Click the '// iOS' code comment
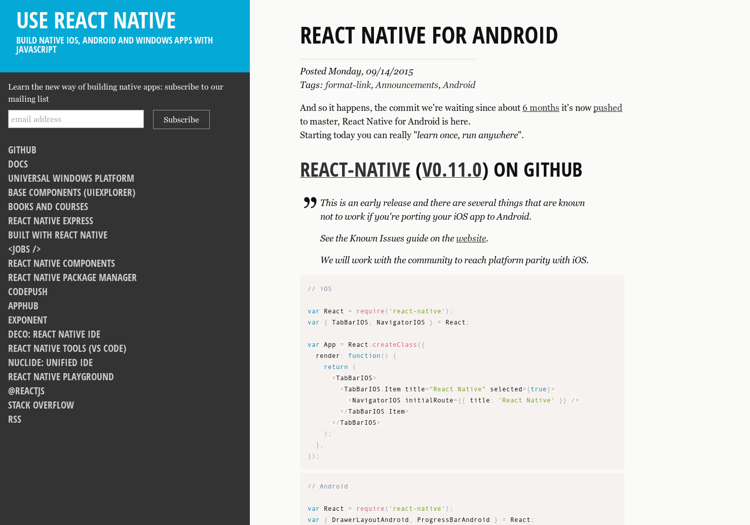The width and height of the screenshot is (750, 525). click(x=320, y=289)
